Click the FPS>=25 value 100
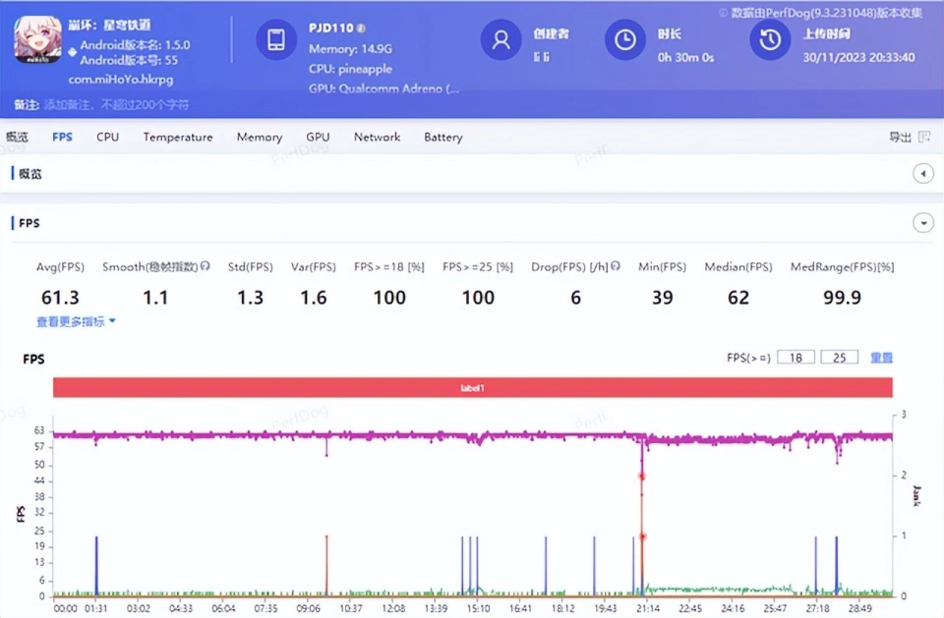Screen dimensions: 944x618 tap(478, 298)
